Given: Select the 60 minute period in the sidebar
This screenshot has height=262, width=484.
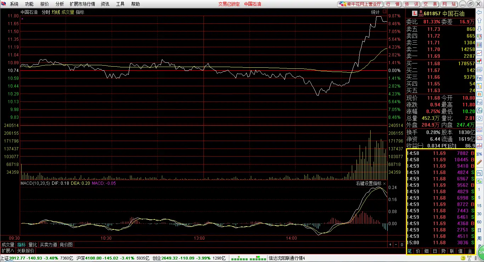Looking at the screenshot, I should click(x=479, y=222).
